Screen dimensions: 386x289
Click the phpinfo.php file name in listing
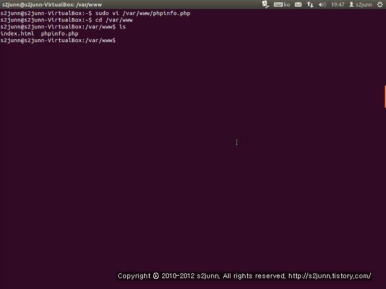(x=60, y=34)
